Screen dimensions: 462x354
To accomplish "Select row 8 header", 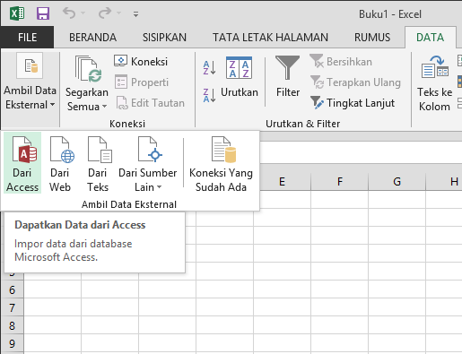I will (12, 325).
